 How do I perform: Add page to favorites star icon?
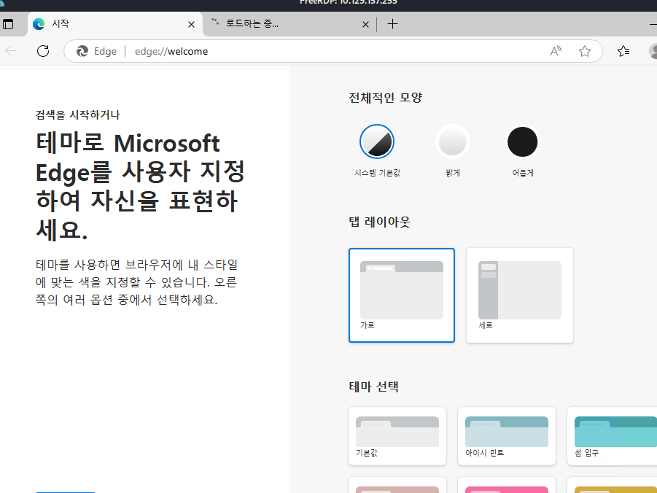pyautogui.click(x=585, y=51)
